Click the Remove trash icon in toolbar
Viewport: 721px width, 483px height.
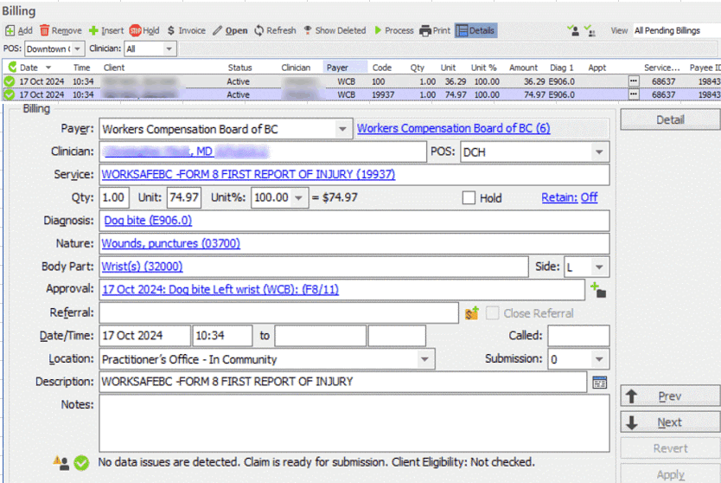point(45,30)
